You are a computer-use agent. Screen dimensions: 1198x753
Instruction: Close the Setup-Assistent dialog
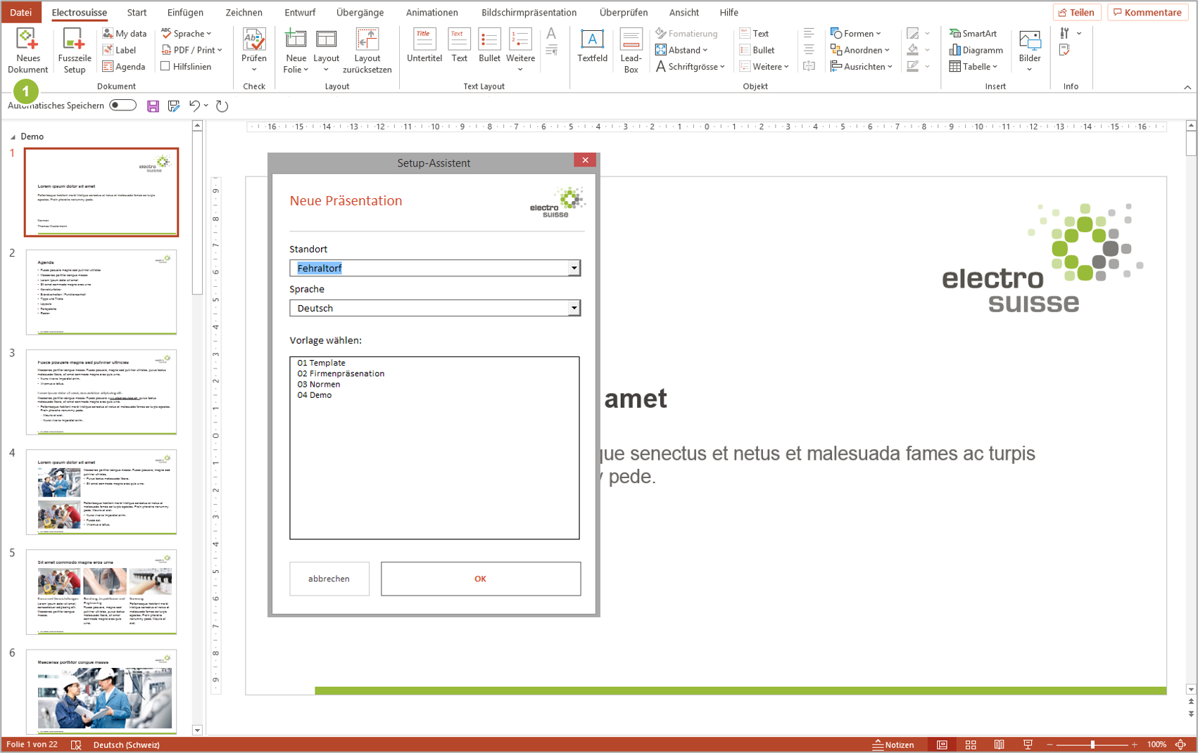click(x=585, y=160)
